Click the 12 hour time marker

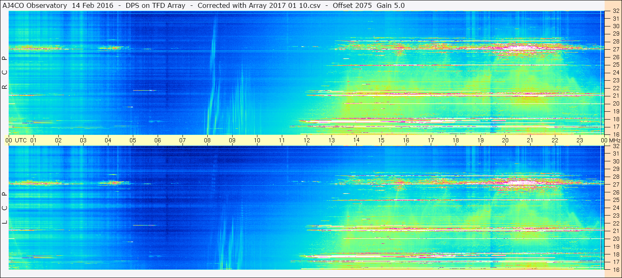(x=307, y=140)
